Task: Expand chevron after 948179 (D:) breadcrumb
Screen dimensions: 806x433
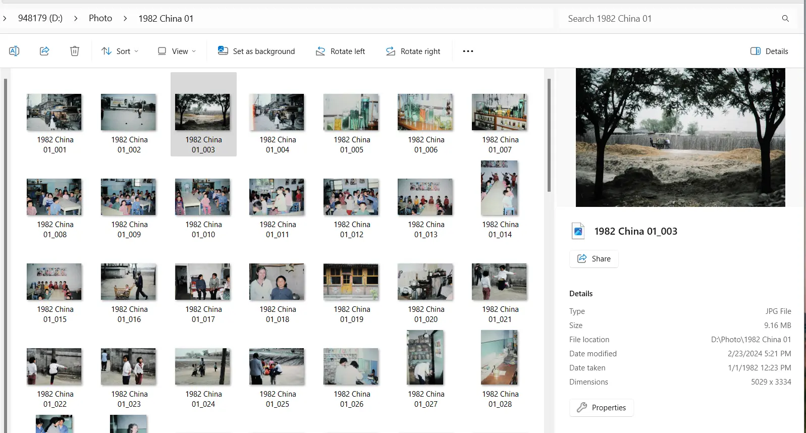Action: pos(76,19)
